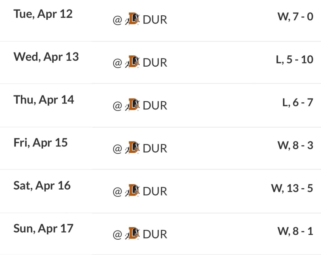Click the Sat, Apr 16 date label
This screenshot has height=255, width=321.
(x=42, y=186)
